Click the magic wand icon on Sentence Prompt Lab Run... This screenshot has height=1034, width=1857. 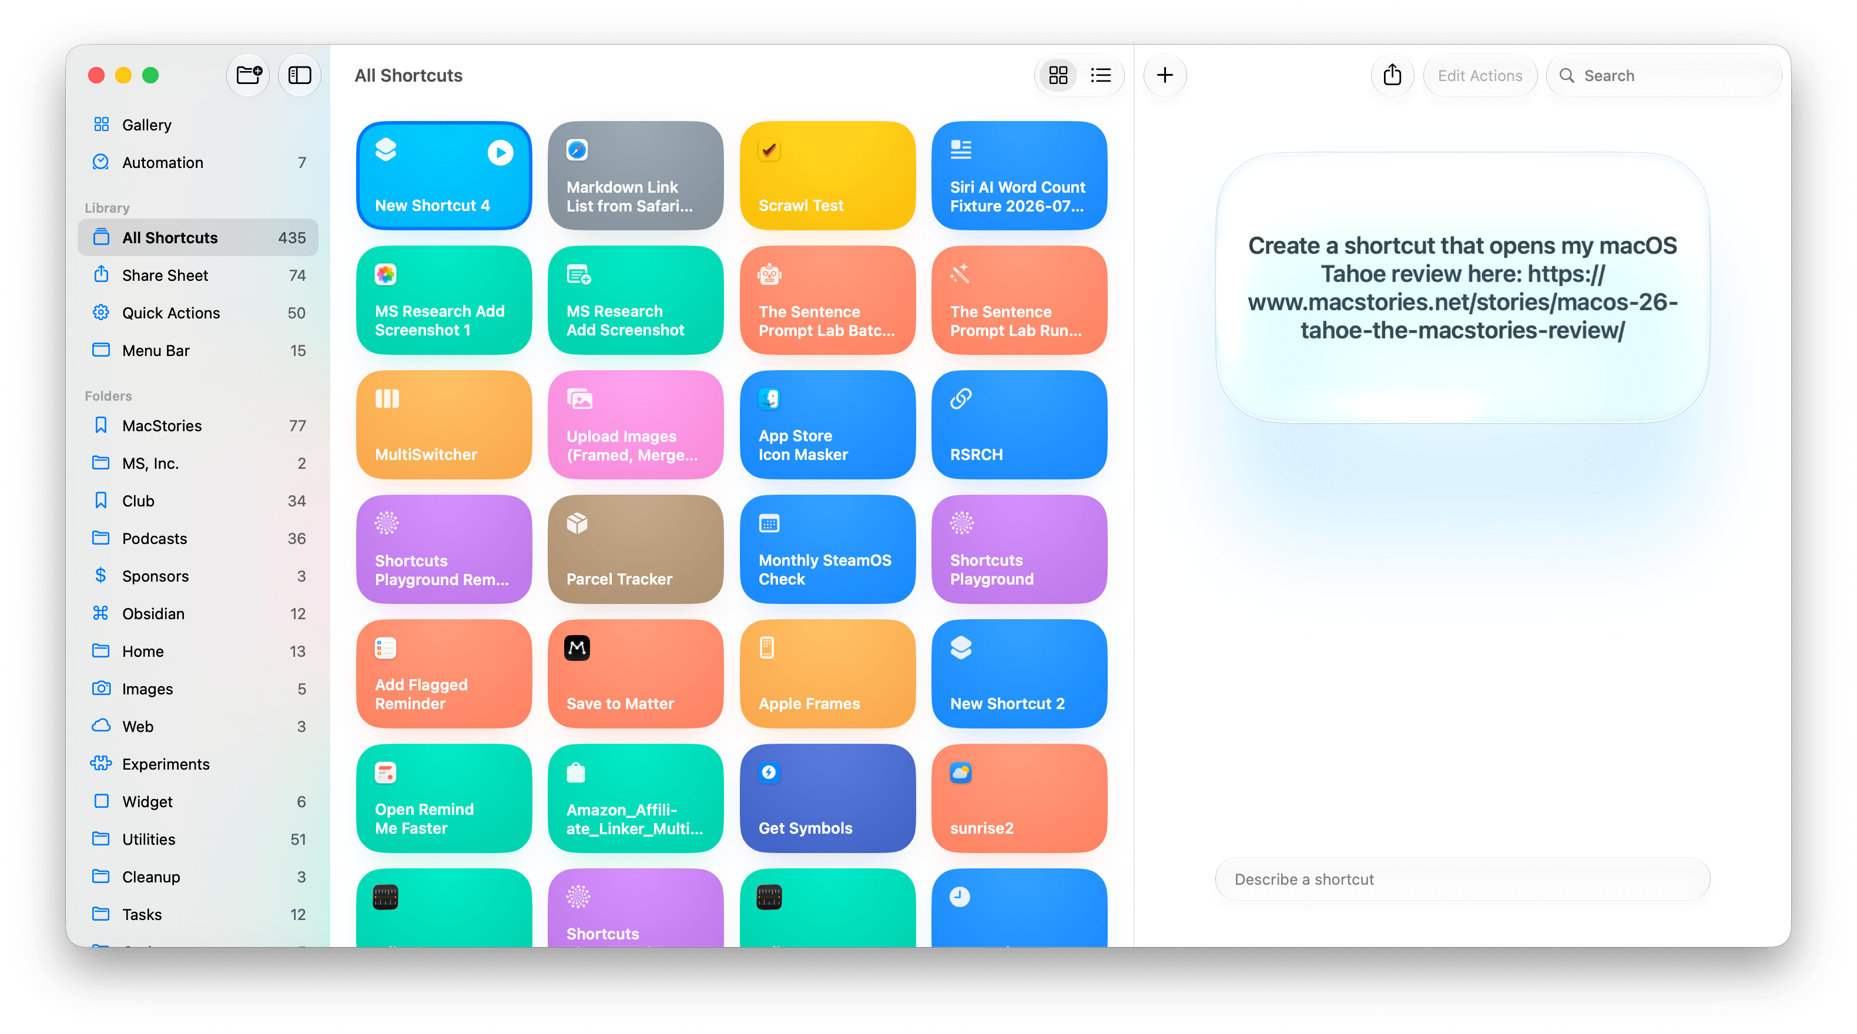click(x=960, y=274)
